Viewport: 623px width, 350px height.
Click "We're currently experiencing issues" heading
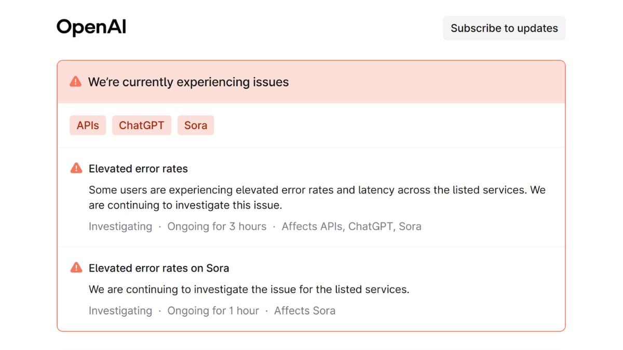(x=188, y=82)
